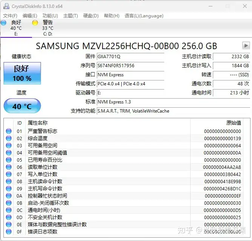This screenshot has width=252, height=241.
Task: Click raw value 0000000418E99B
Action: [x=223, y=182]
